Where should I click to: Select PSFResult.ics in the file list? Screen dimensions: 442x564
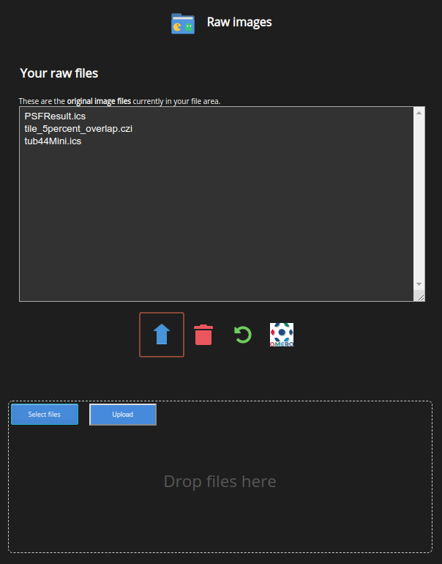(x=55, y=116)
